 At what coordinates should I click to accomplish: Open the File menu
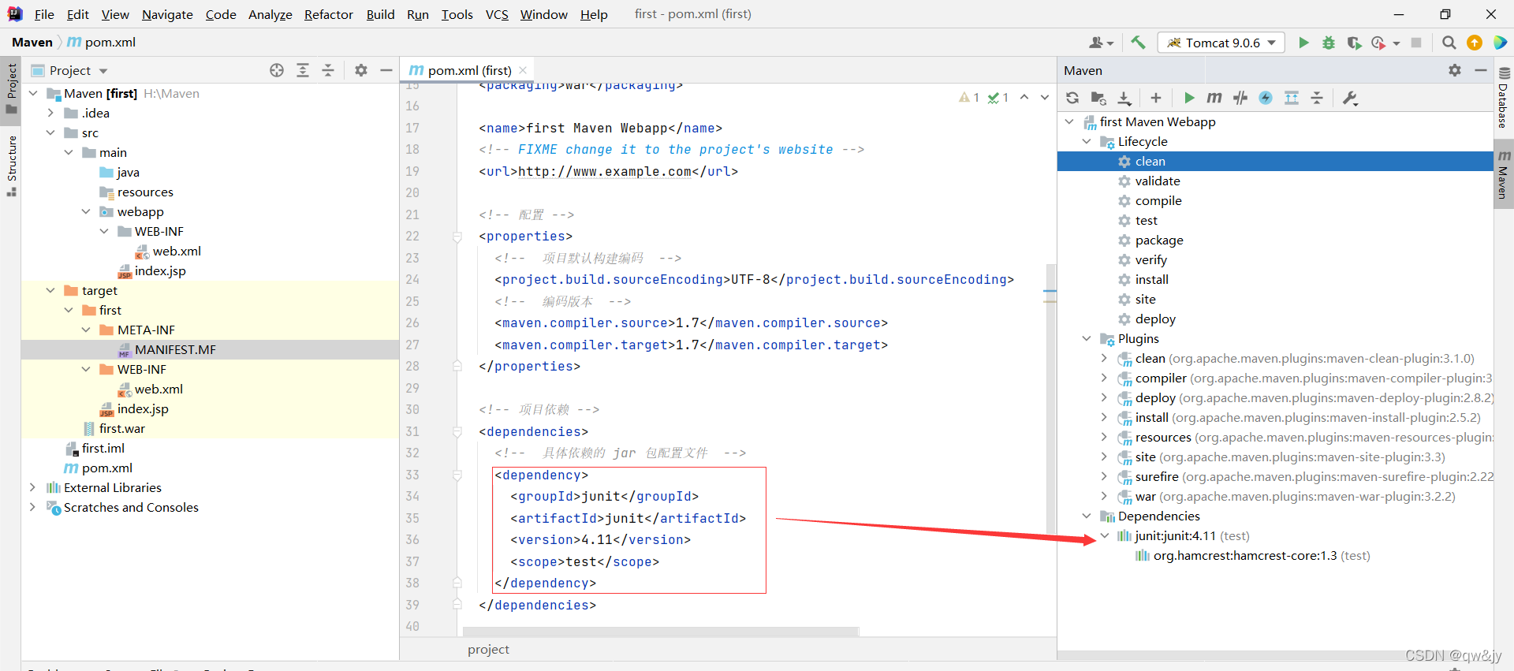tap(44, 14)
